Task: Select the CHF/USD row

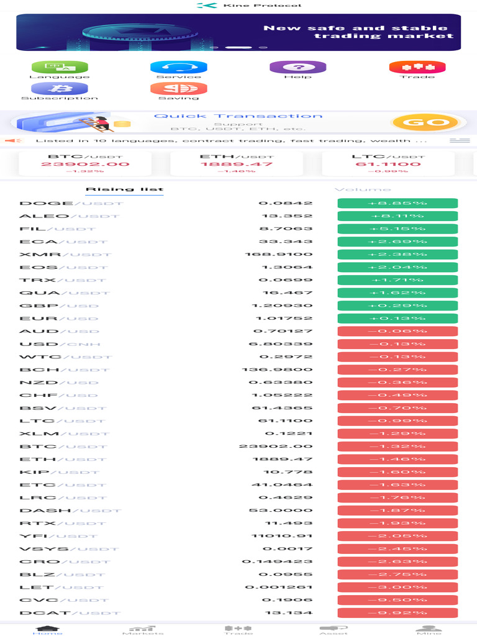Action: pos(238,396)
